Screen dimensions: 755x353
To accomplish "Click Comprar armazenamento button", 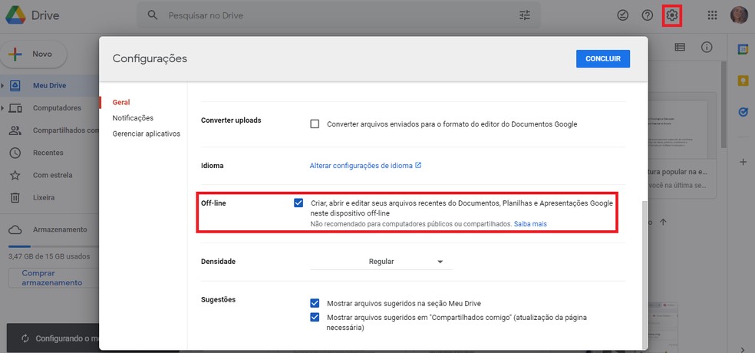I will point(52,278).
